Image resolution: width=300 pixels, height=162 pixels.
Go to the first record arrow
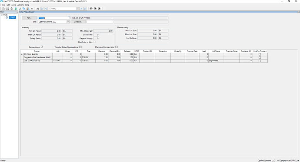(42, 9)
